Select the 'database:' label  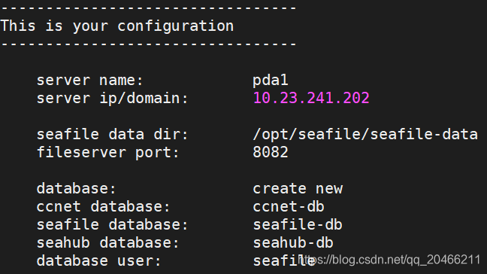click(x=77, y=189)
